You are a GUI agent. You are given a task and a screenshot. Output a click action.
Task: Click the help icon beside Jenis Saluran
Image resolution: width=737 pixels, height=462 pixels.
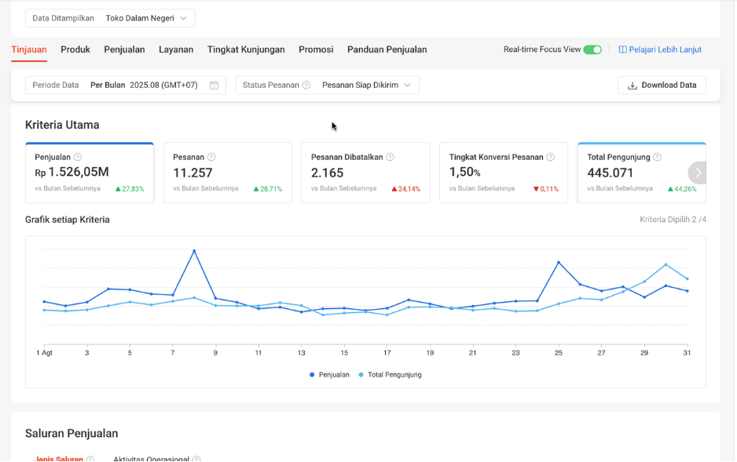click(90, 459)
